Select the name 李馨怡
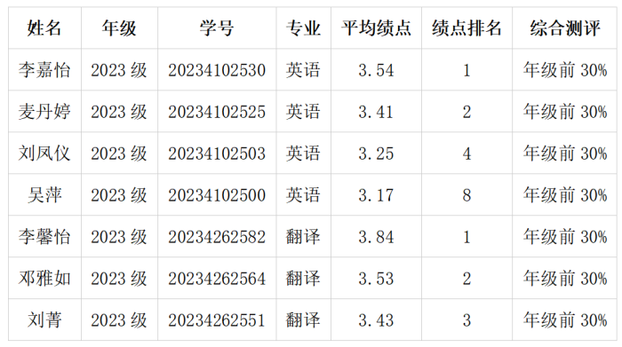 pyautogui.click(x=44, y=237)
